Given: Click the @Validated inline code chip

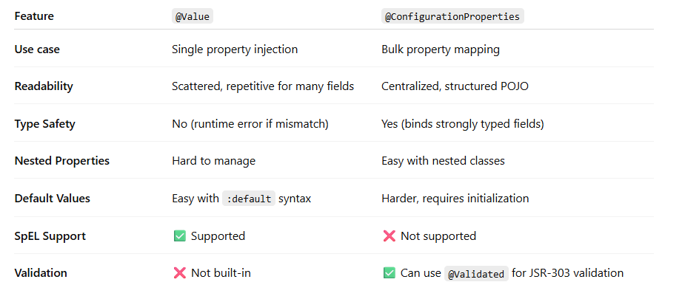Looking at the screenshot, I should (476, 273).
